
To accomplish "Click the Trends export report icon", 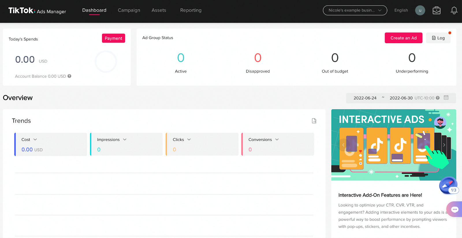I will pos(314,121).
